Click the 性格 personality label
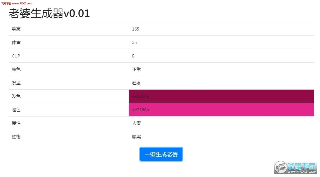This screenshot has width=320, height=177. [16, 137]
